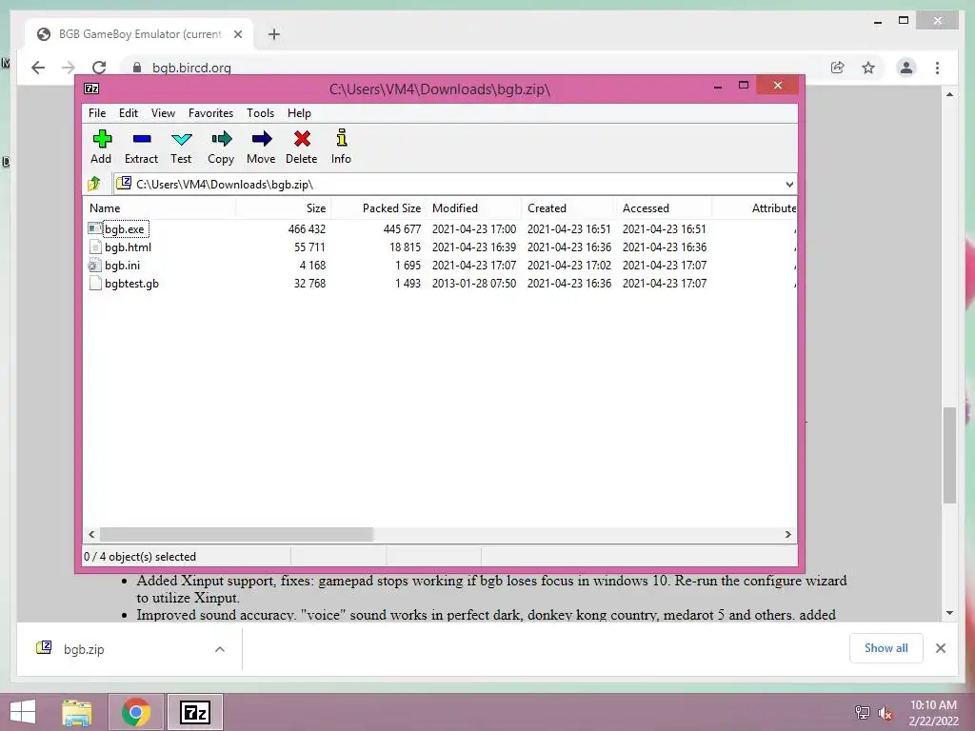Screen dimensions: 975x731
Task: Run the Test archive tool
Action: pyautogui.click(x=181, y=139)
